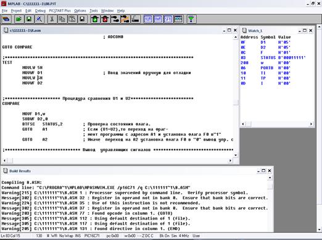322x240 pixels.
Task: Click the footsteps Step icon
Action: point(115,19)
